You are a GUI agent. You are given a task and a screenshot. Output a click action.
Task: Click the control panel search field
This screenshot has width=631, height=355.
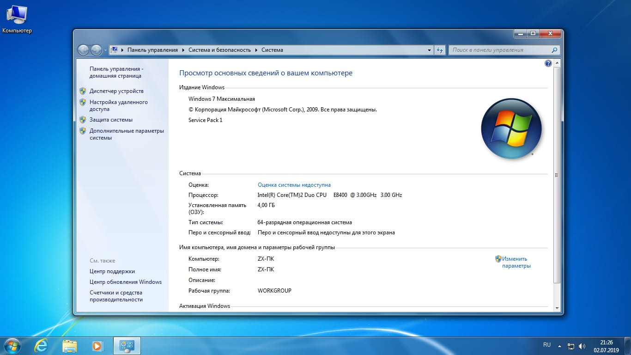click(500, 50)
